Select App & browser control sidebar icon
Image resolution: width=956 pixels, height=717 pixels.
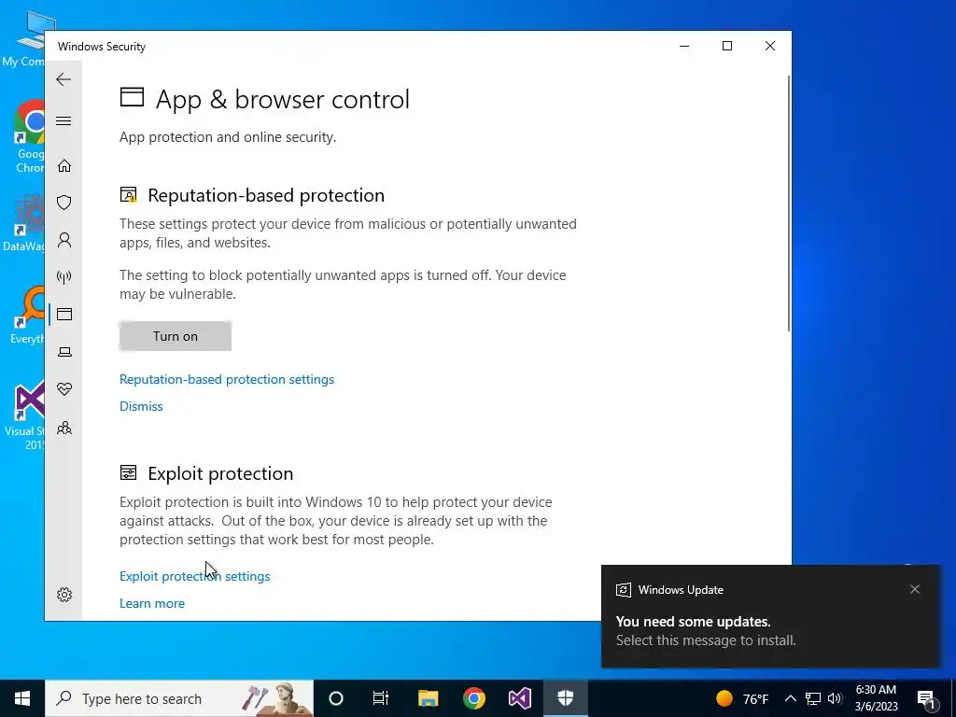(64, 314)
